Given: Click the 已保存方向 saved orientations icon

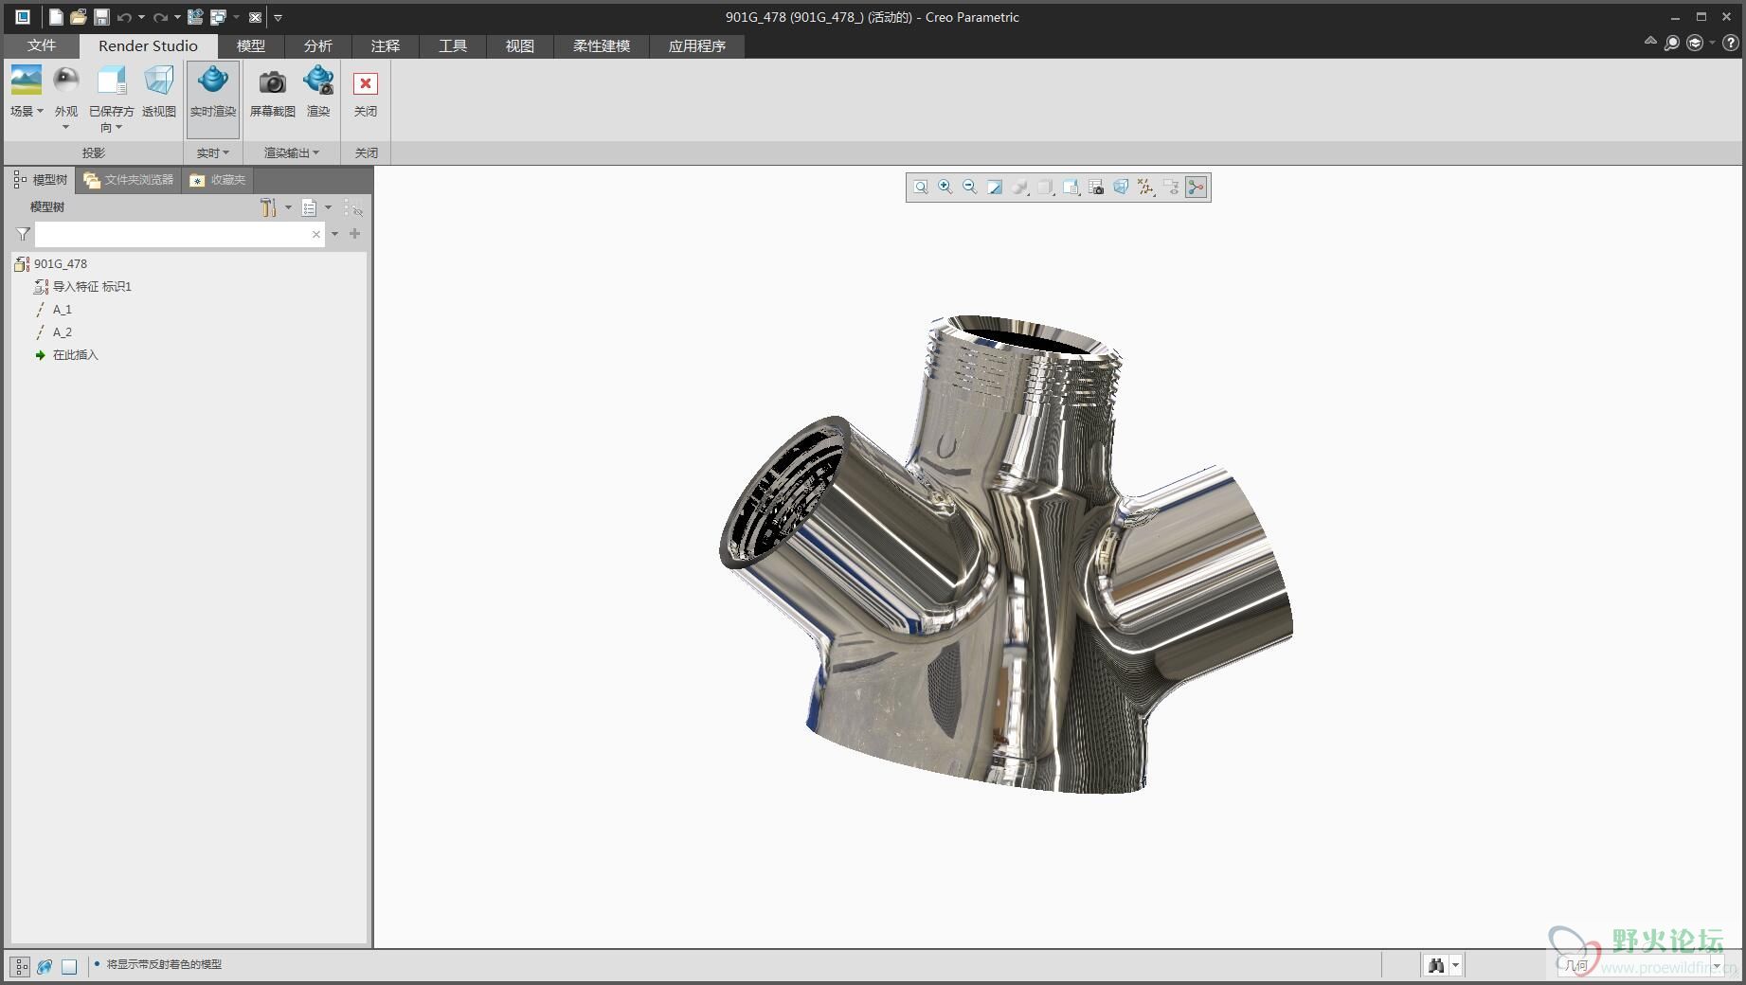Looking at the screenshot, I should click(x=112, y=81).
